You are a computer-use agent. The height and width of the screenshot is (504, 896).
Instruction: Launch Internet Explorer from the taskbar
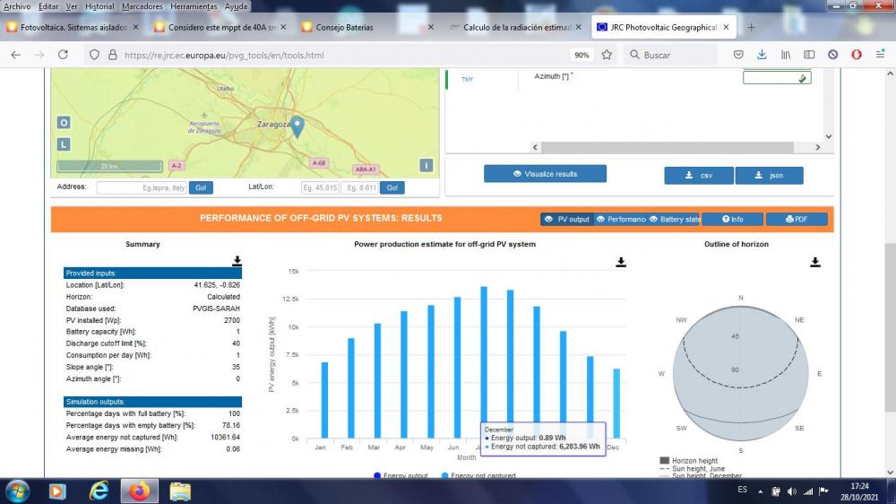click(99, 491)
